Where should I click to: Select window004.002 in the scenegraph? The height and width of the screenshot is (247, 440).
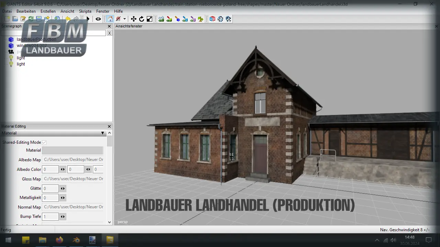32,46
